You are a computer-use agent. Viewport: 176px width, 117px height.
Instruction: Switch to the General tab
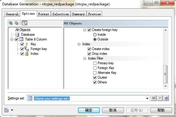coord(12,14)
